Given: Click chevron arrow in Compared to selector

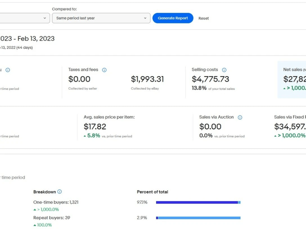Looking at the screenshot, I should click(x=145, y=18).
